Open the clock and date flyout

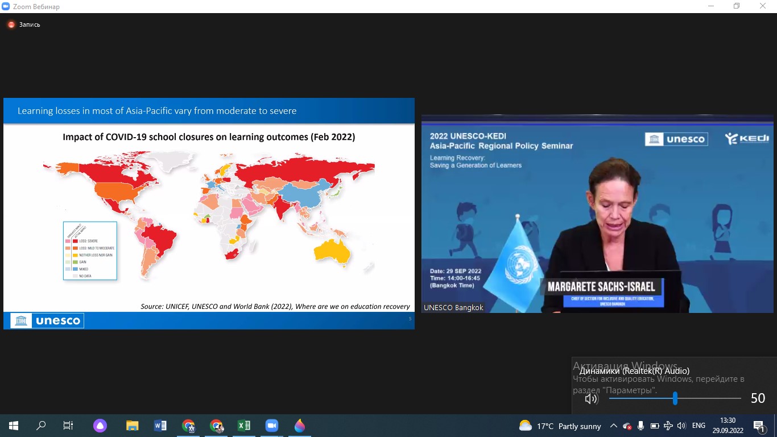728,426
